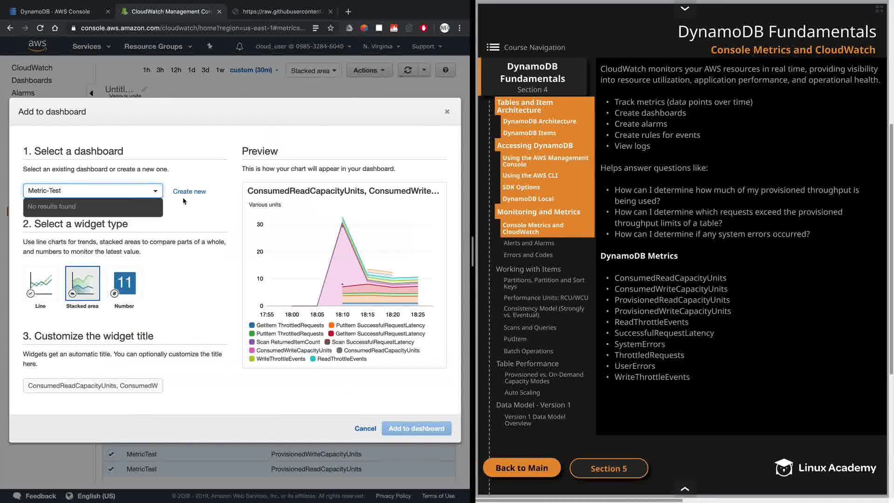Image resolution: width=894 pixels, height=503 pixels.
Task: Click the Add to dashboard button
Action: pyautogui.click(x=416, y=428)
